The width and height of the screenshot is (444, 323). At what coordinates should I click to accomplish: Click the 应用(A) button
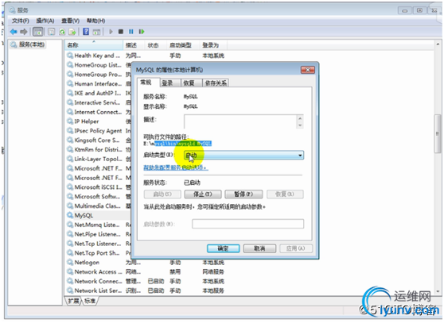tap(296, 248)
